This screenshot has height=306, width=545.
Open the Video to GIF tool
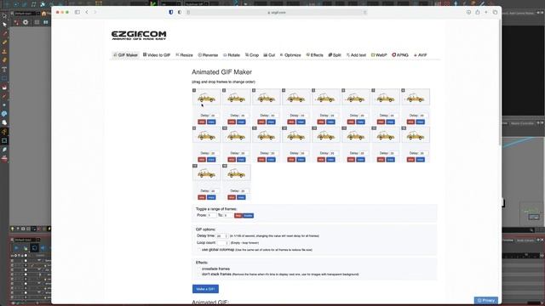click(x=157, y=54)
